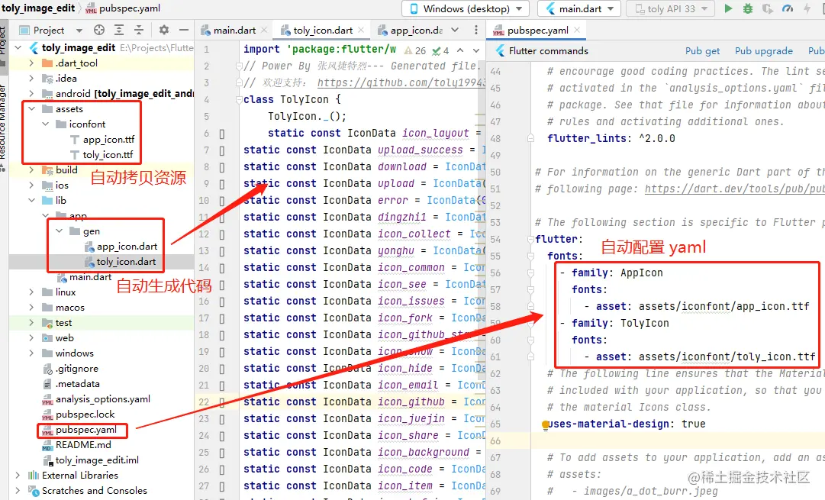Image resolution: width=825 pixels, height=500 pixels.
Task: Open the main.dart run configuration dropdown
Action: 579,8
